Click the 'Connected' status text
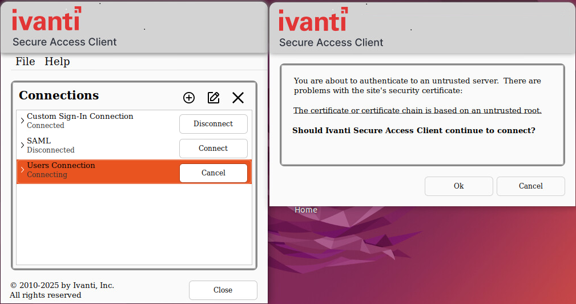 [46, 125]
